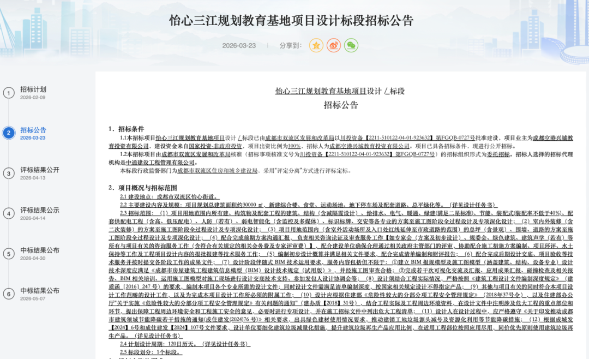The height and width of the screenshot is (359, 589).
Task: Click 成都市双流区住房和城乡建设局 text
Action: pyautogui.click(x=217, y=171)
